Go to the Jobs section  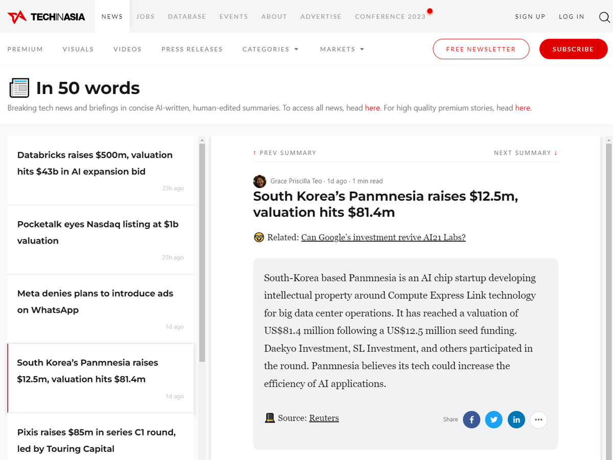click(x=146, y=16)
